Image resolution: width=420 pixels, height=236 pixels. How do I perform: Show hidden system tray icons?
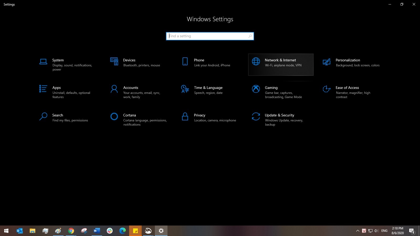[x=358, y=231]
